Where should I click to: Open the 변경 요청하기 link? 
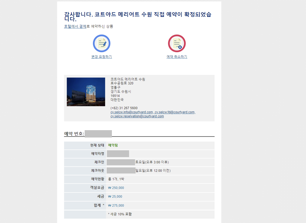pos(102,57)
